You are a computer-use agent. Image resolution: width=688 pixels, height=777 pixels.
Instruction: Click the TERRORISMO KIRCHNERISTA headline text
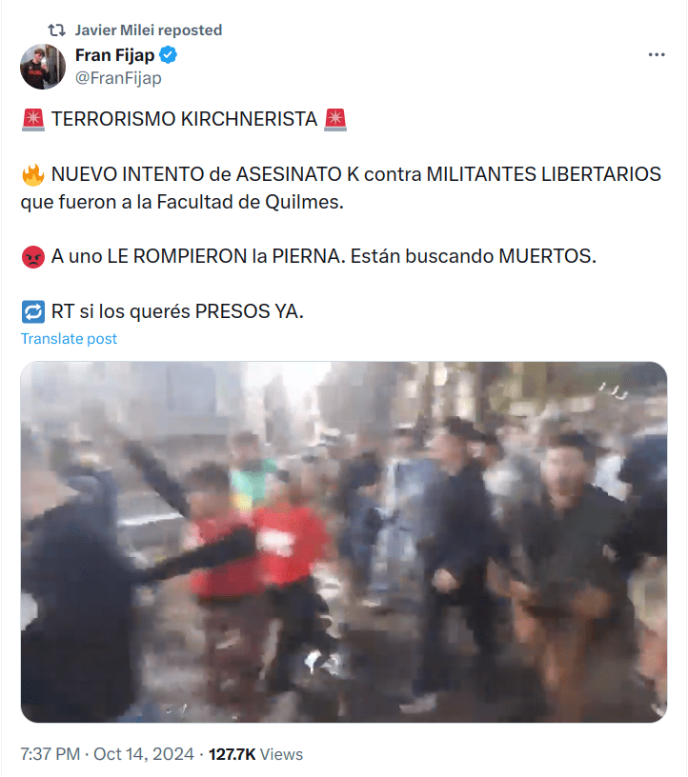pos(184,119)
